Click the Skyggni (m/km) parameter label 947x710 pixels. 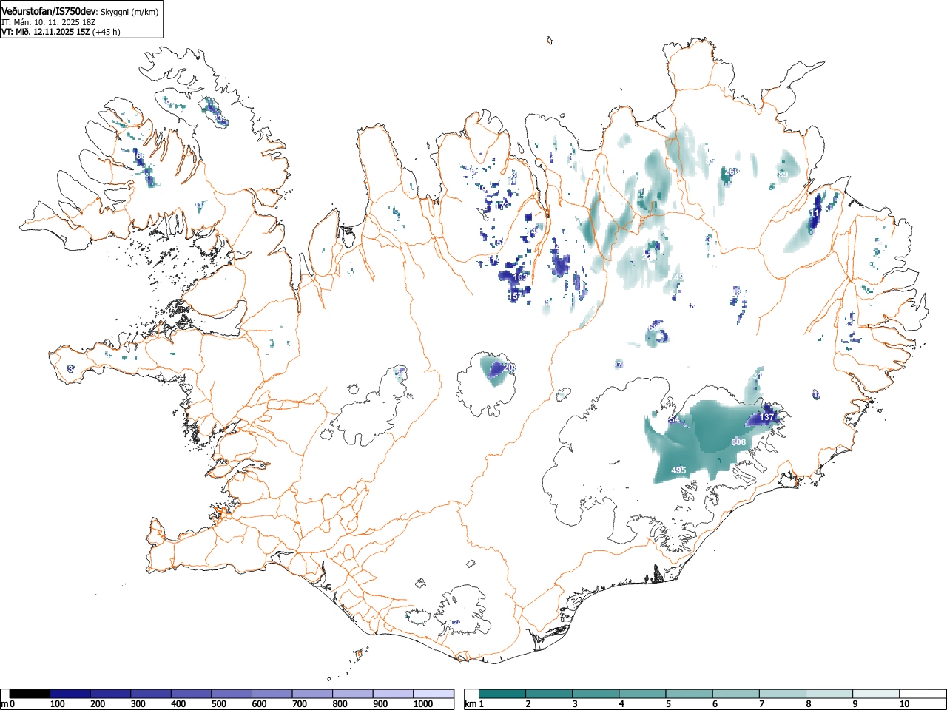[x=129, y=12]
